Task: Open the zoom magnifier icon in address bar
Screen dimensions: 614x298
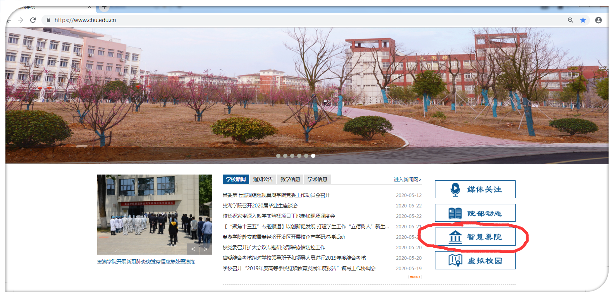Action: pyautogui.click(x=570, y=20)
